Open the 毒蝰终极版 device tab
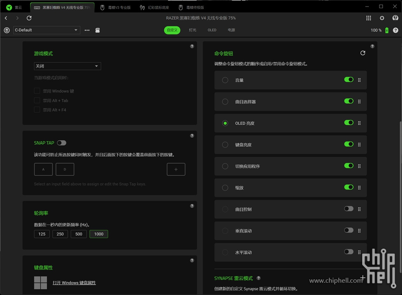The width and height of the screenshot is (402, 295). 192,7
